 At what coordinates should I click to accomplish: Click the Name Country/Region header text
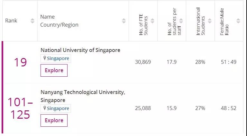(x=59, y=21)
